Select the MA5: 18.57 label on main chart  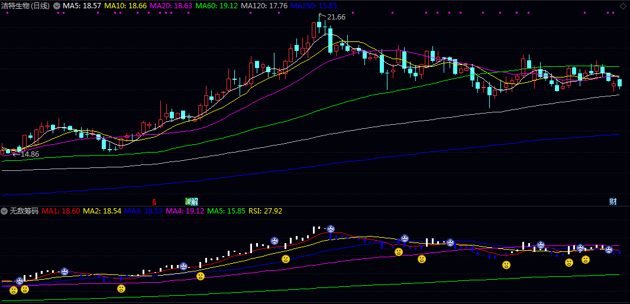click(82, 6)
